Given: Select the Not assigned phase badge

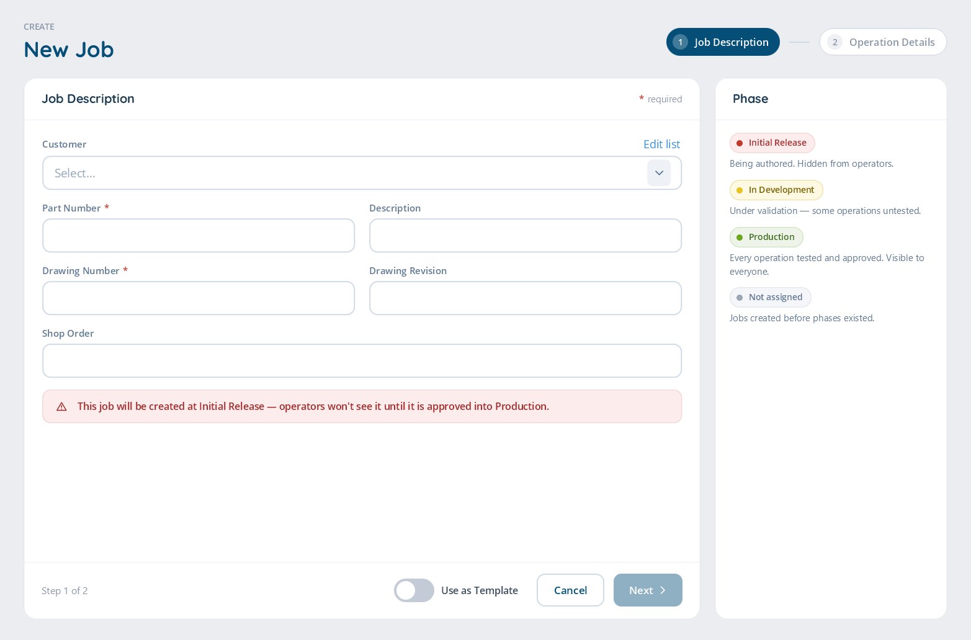Looking at the screenshot, I should (770, 298).
